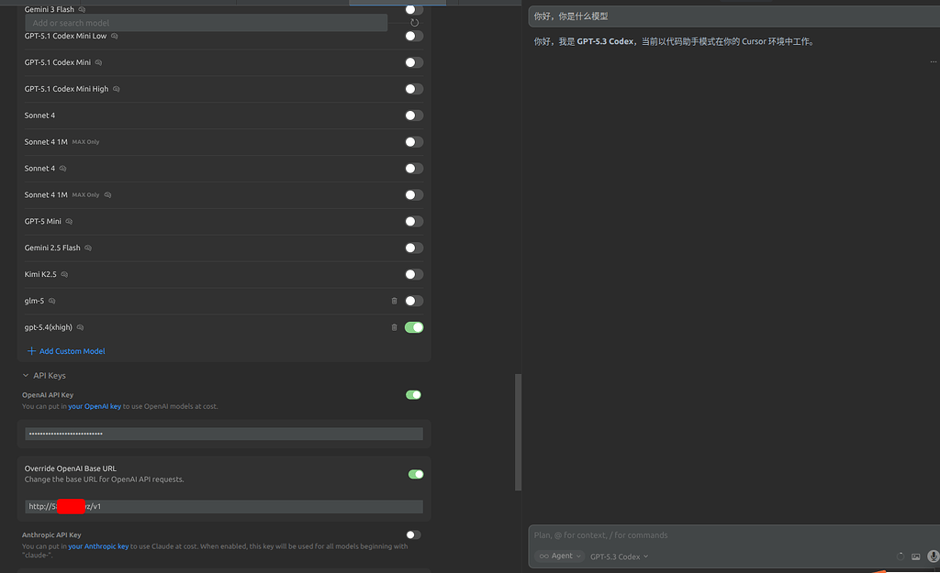Screen dimensions: 940x573
Task: Delete the gpt-5.4(xhigh) custom model
Action: coord(394,327)
